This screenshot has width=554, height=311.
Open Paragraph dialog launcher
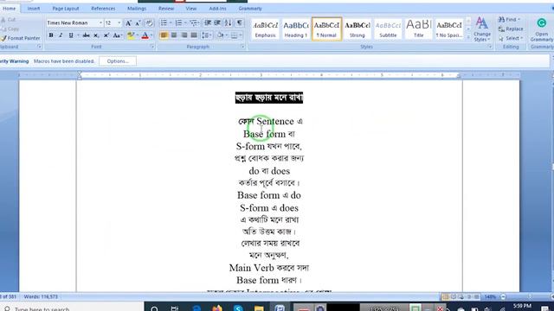coord(242,47)
